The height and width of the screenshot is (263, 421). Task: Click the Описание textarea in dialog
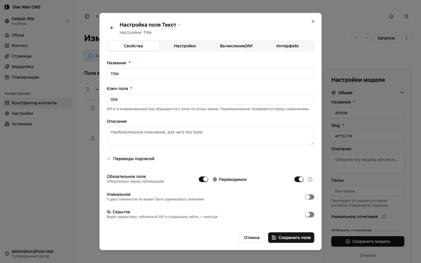210,136
